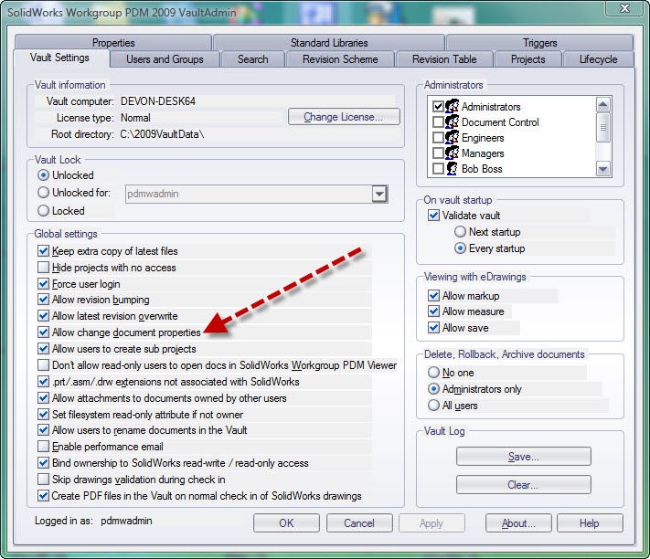Viewport: 650px width, 559px height.
Task: Enable Skip drawings validation during check in
Action: tap(43, 480)
